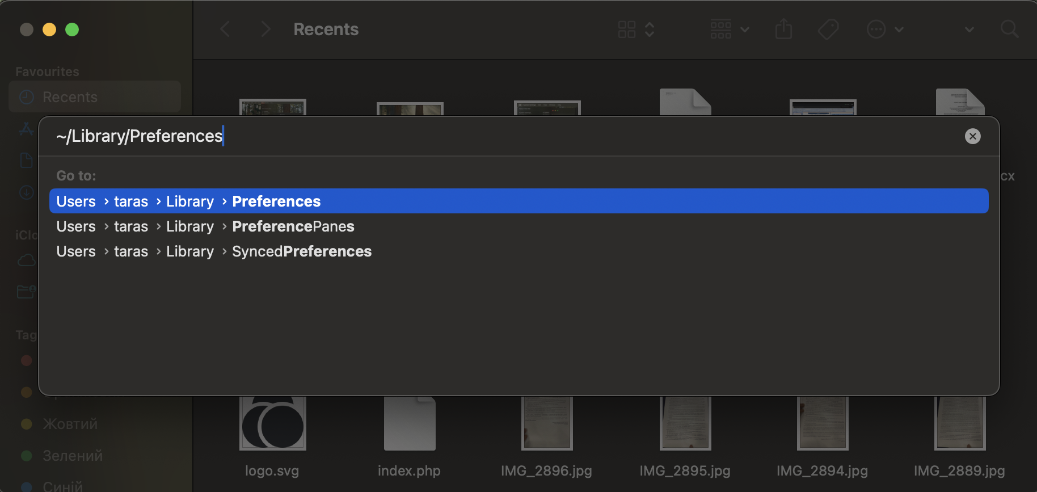Choose the SyncedPreferences folder suggestion
The height and width of the screenshot is (492, 1037).
(x=518, y=251)
